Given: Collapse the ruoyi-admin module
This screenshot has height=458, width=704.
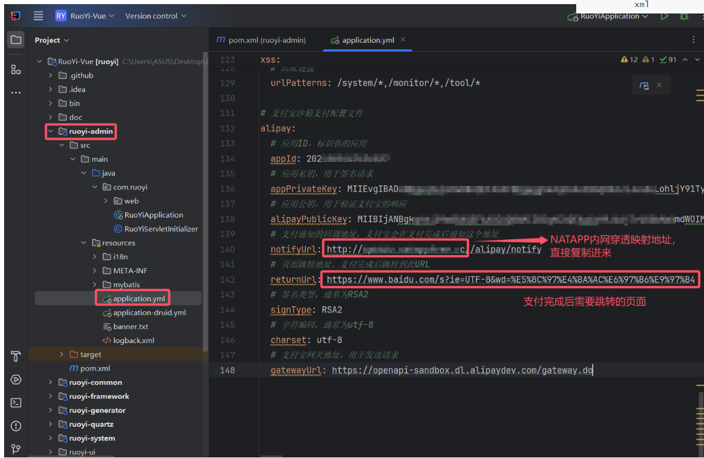Looking at the screenshot, I should coord(51,131).
